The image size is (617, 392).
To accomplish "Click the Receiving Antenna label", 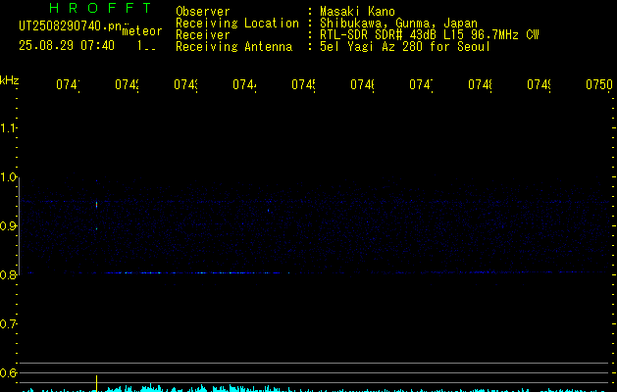I will click(x=234, y=47).
